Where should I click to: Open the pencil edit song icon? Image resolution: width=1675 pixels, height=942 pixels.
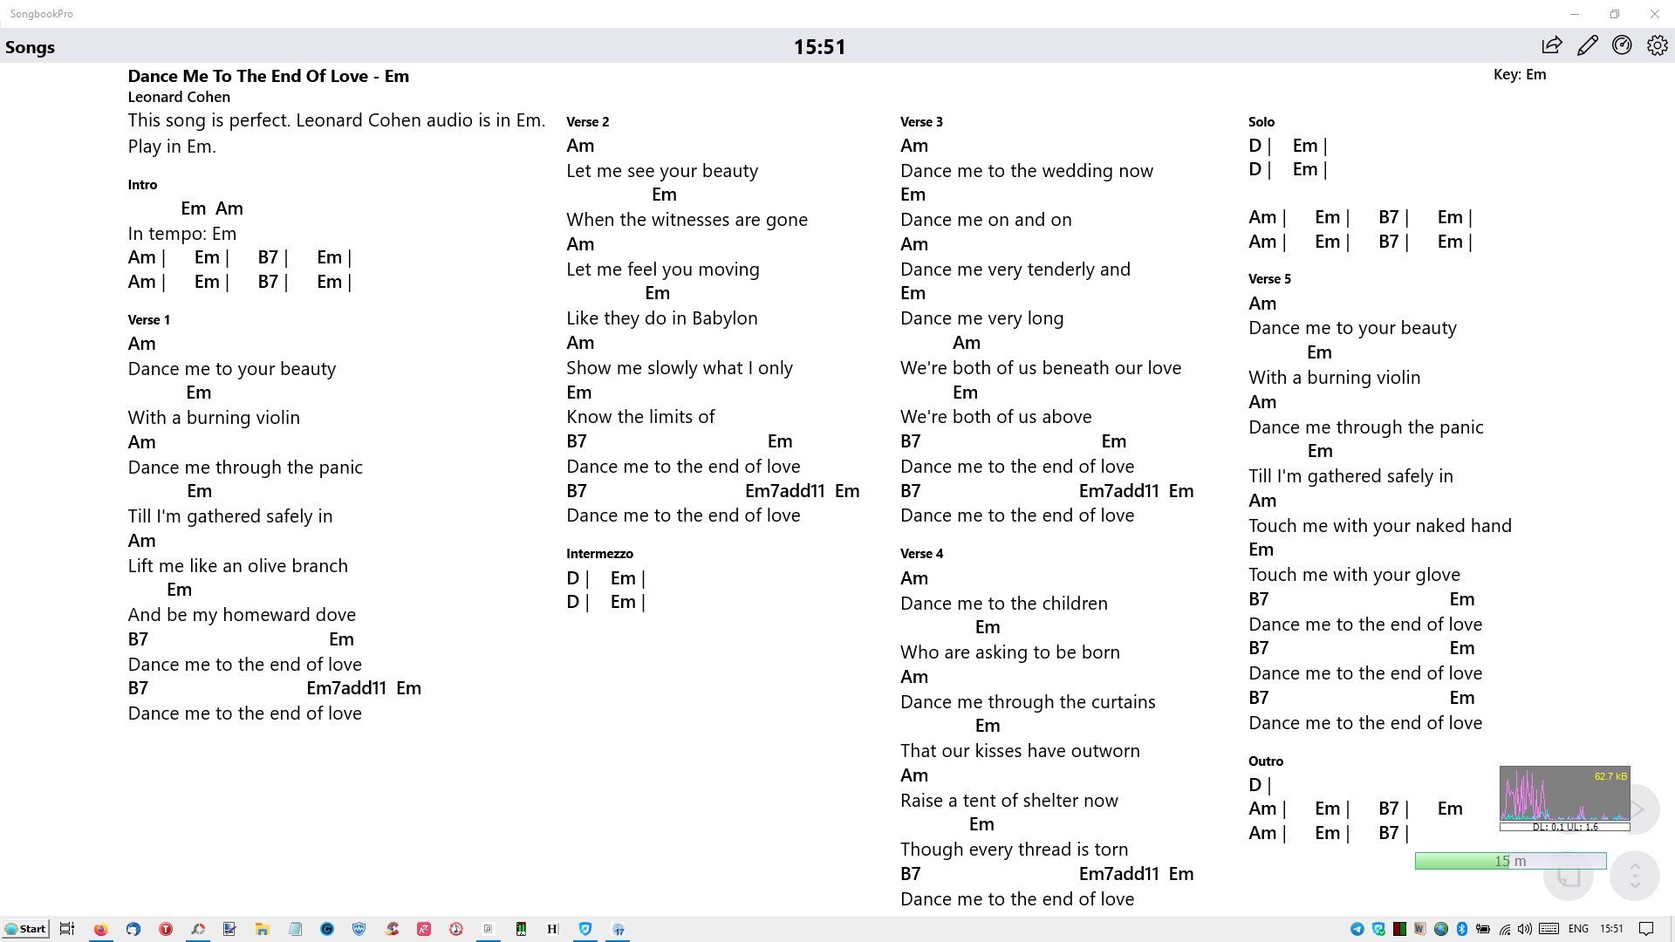coord(1588,45)
